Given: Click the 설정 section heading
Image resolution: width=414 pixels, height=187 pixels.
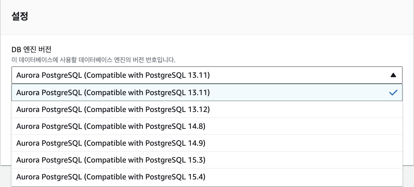Looking at the screenshot, I should pyautogui.click(x=20, y=17).
